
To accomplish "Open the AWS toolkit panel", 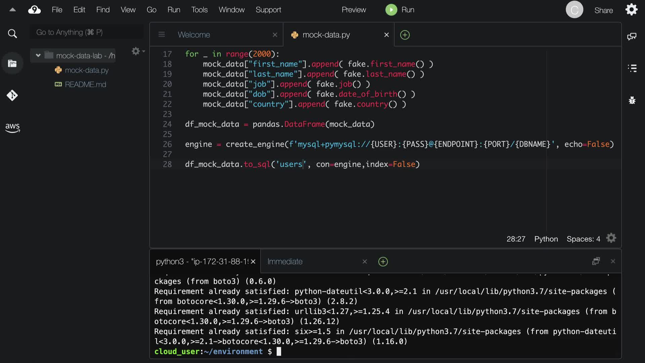I will point(12,127).
